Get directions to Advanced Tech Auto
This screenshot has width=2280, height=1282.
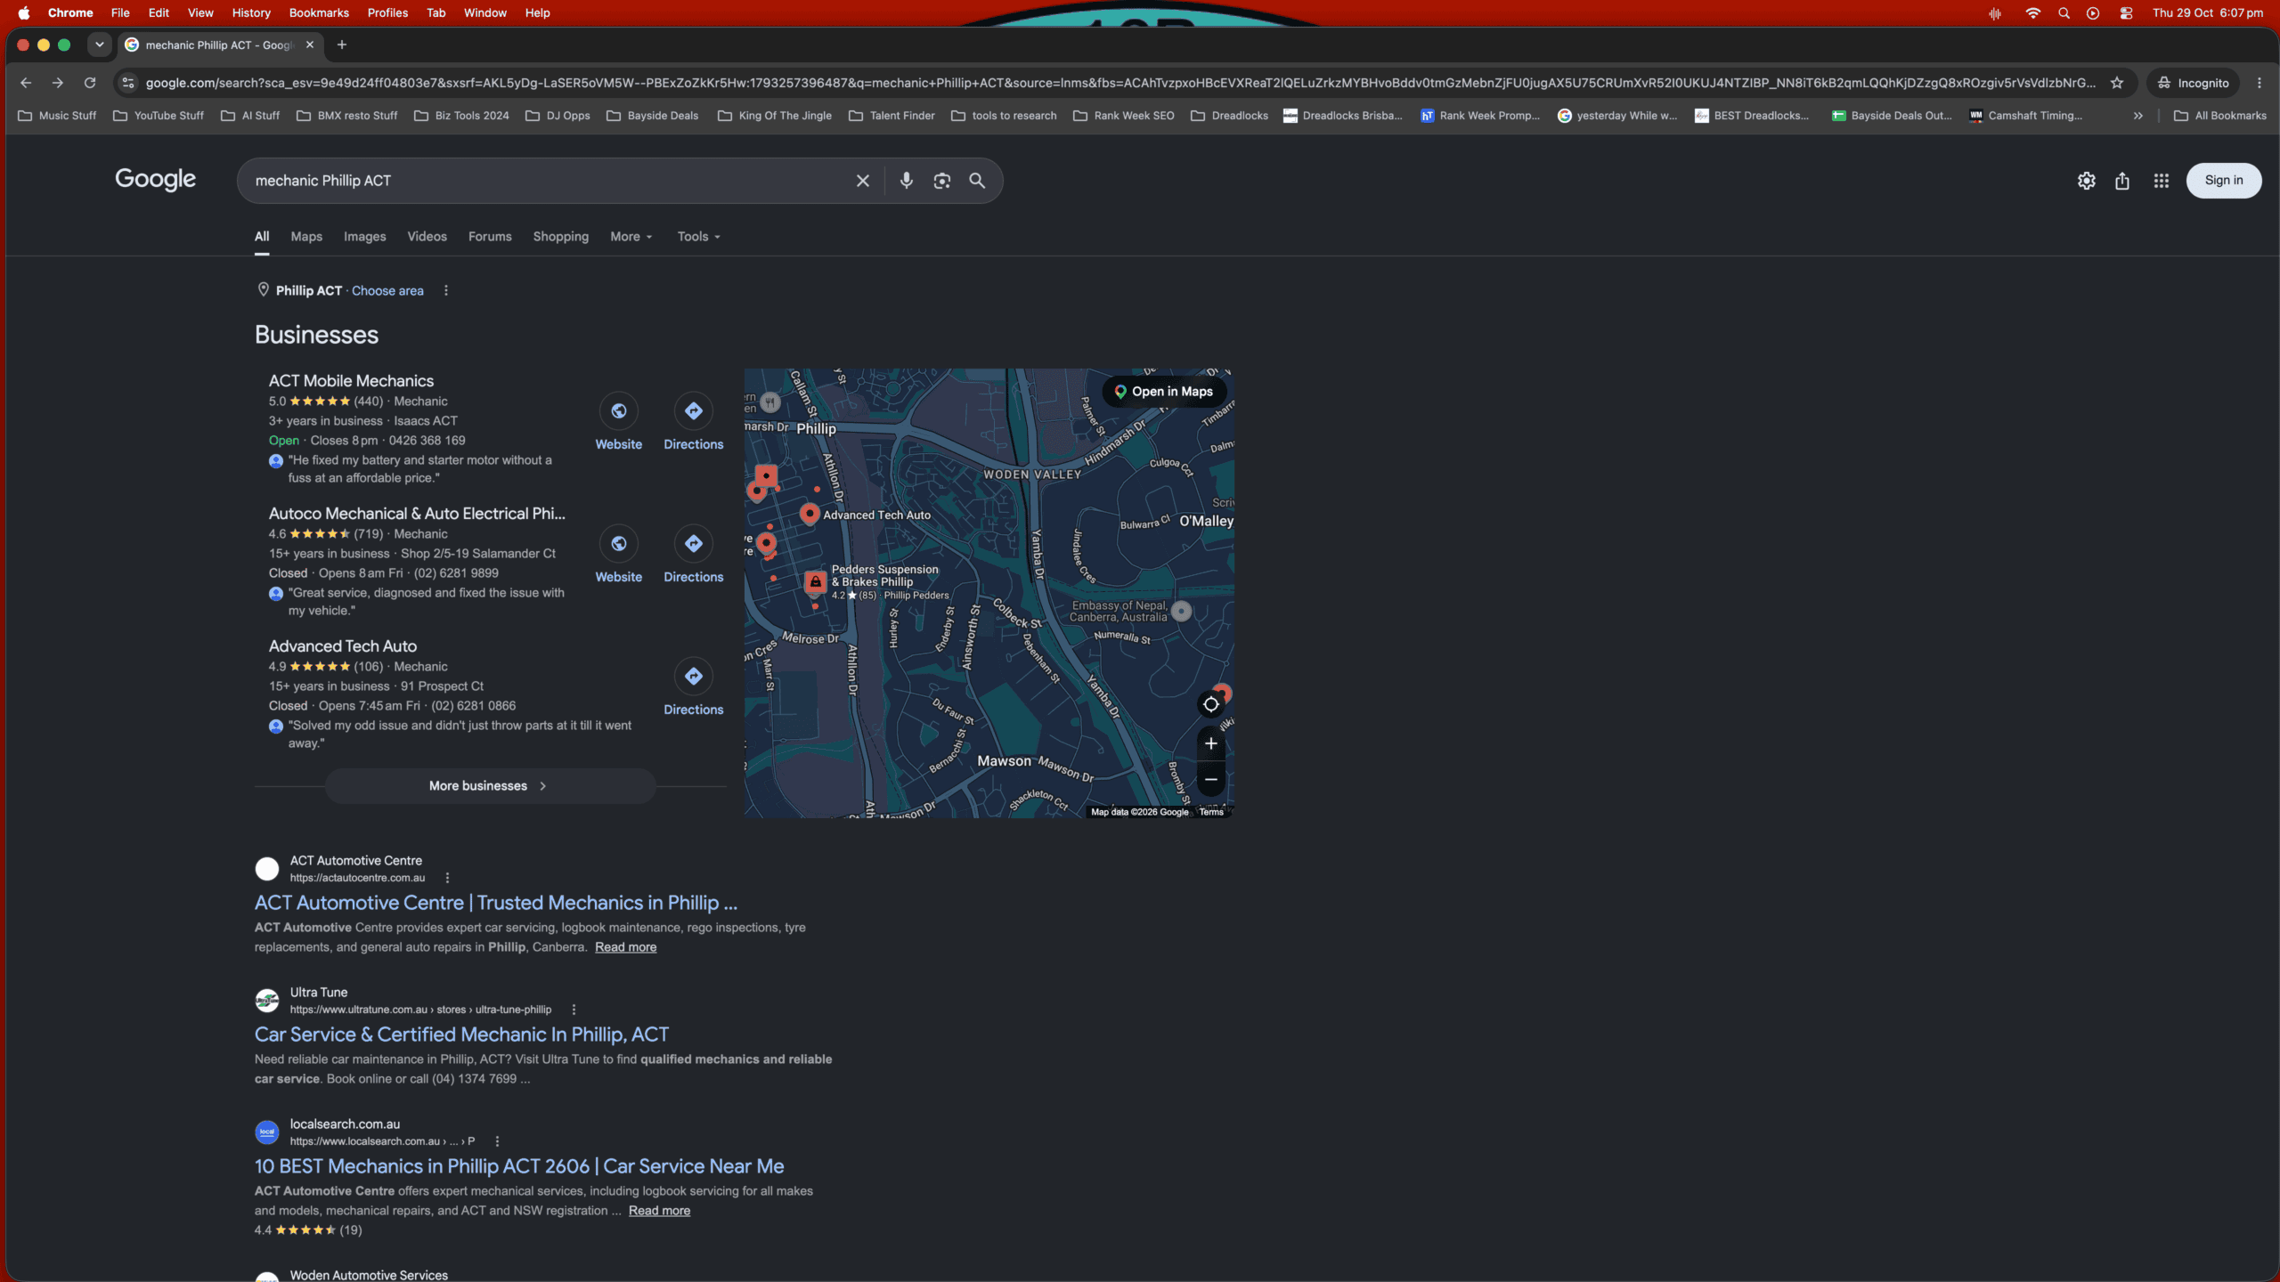pos(693,676)
